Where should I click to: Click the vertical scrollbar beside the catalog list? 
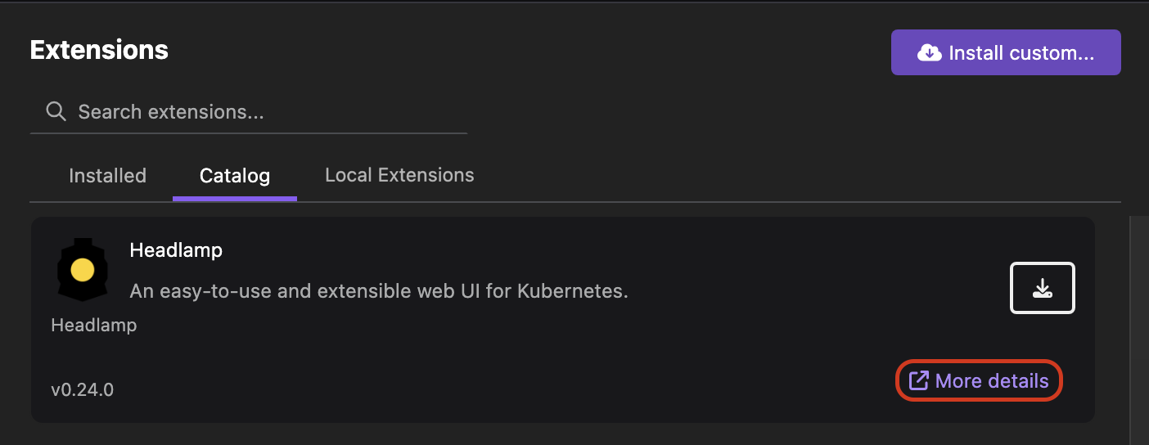[x=1138, y=327]
